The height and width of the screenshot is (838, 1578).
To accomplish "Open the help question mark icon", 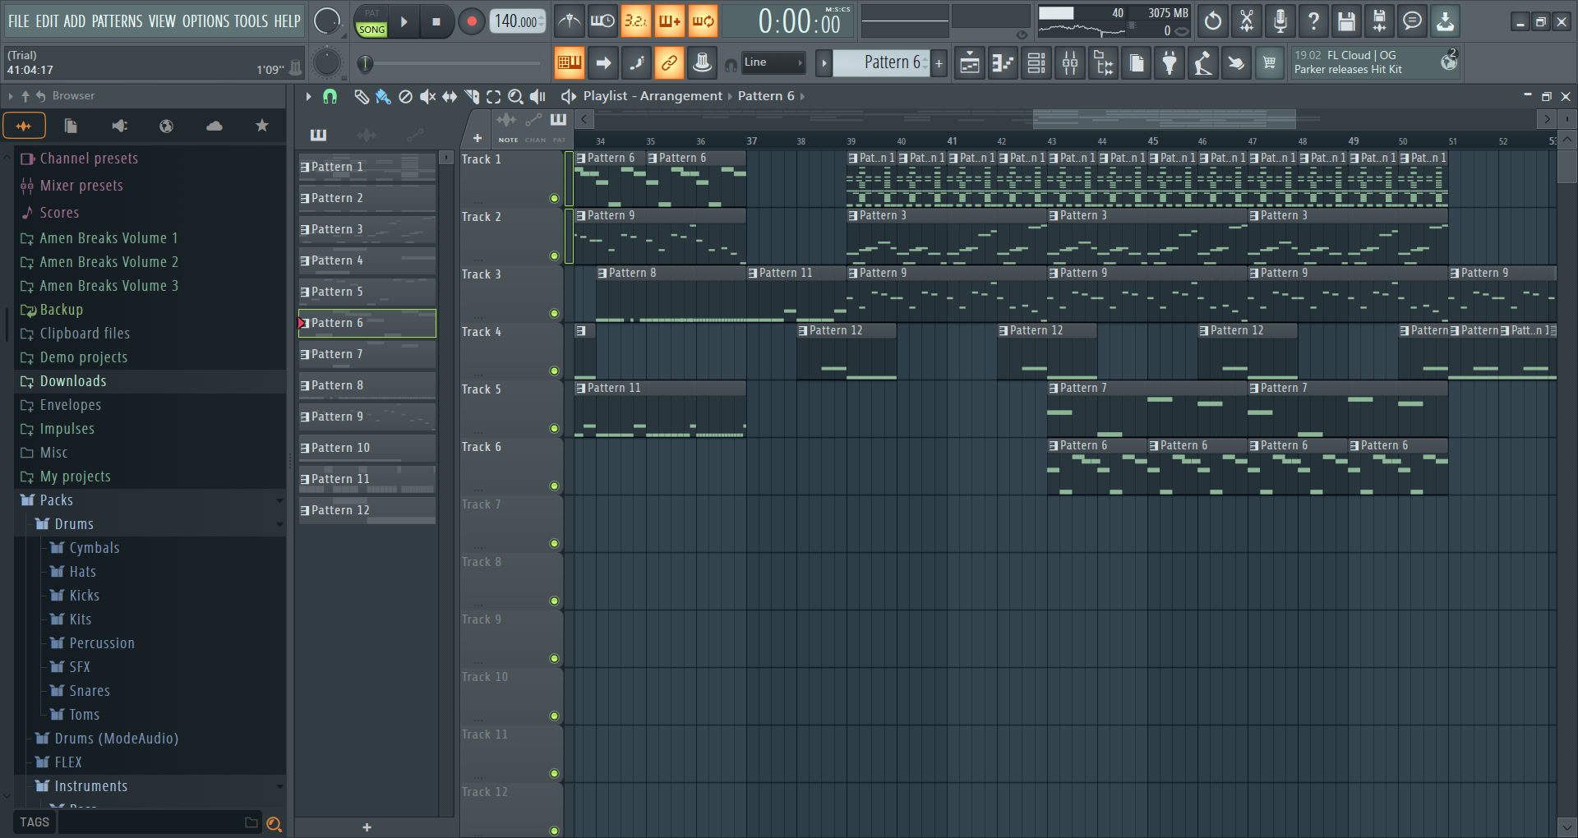I will [1313, 21].
